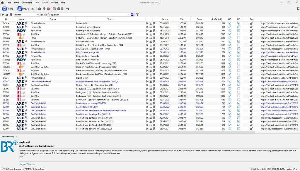
Task: Open the Hilfe menu
Action: 63,2
